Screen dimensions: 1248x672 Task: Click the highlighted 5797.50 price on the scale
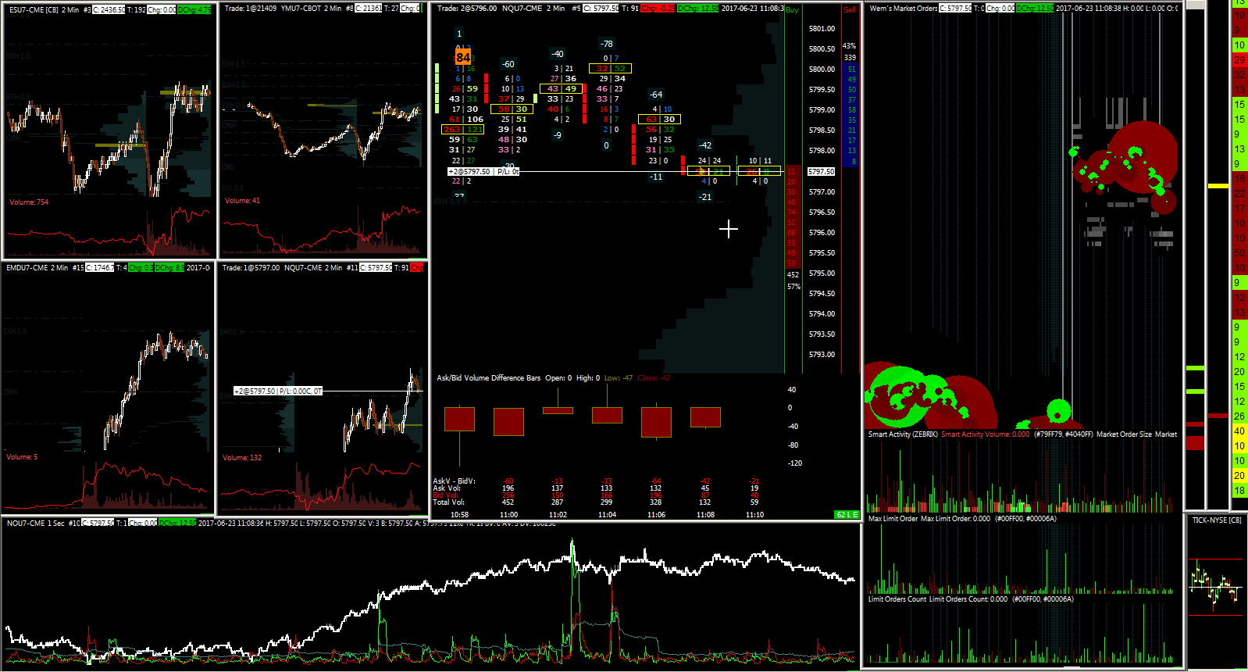click(821, 171)
